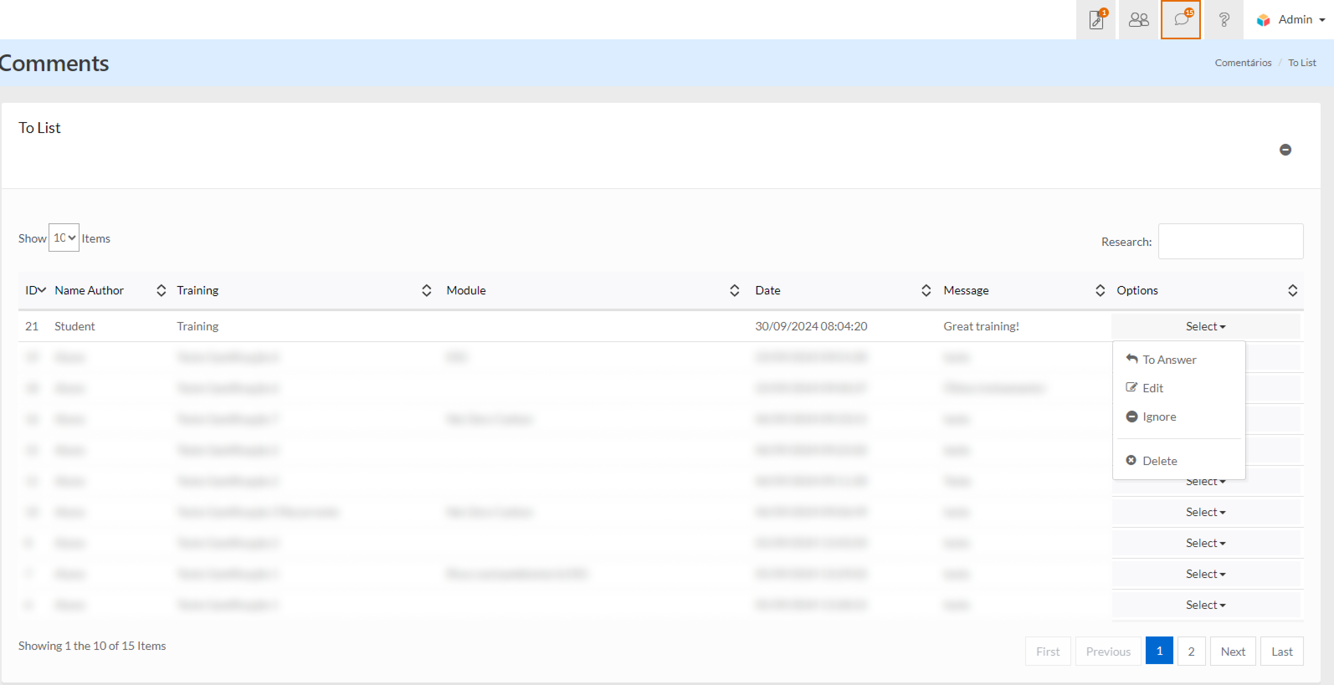Choose Delete from the options menu
Image resolution: width=1334 pixels, height=685 pixels.
click(1159, 461)
